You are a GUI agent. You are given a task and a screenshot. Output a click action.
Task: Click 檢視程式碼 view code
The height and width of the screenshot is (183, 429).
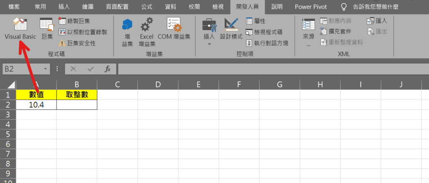pos(264,32)
